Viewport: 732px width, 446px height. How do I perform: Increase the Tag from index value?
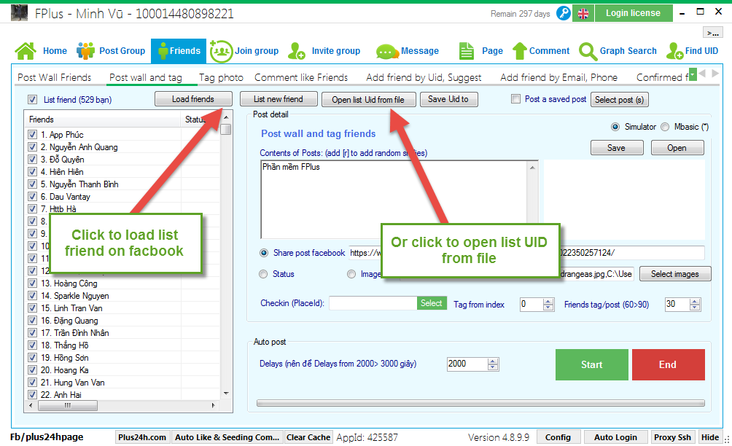coord(548,302)
